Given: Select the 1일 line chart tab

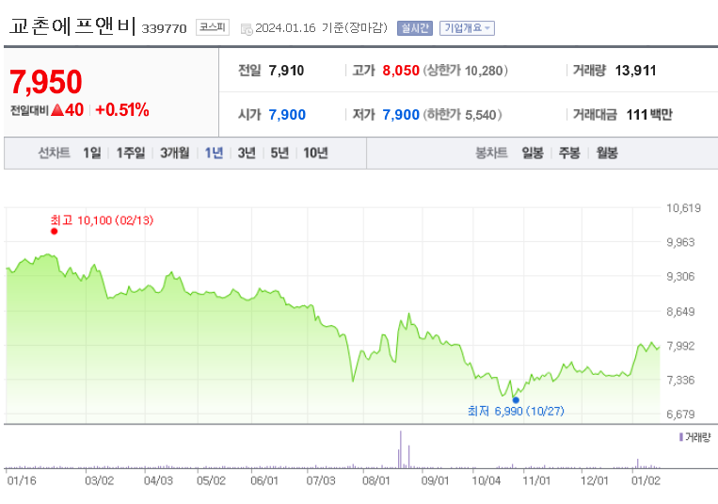Looking at the screenshot, I should (91, 153).
